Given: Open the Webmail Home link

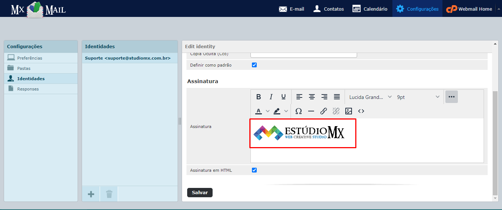Looking at the screenshot, I should pos(469,9).
